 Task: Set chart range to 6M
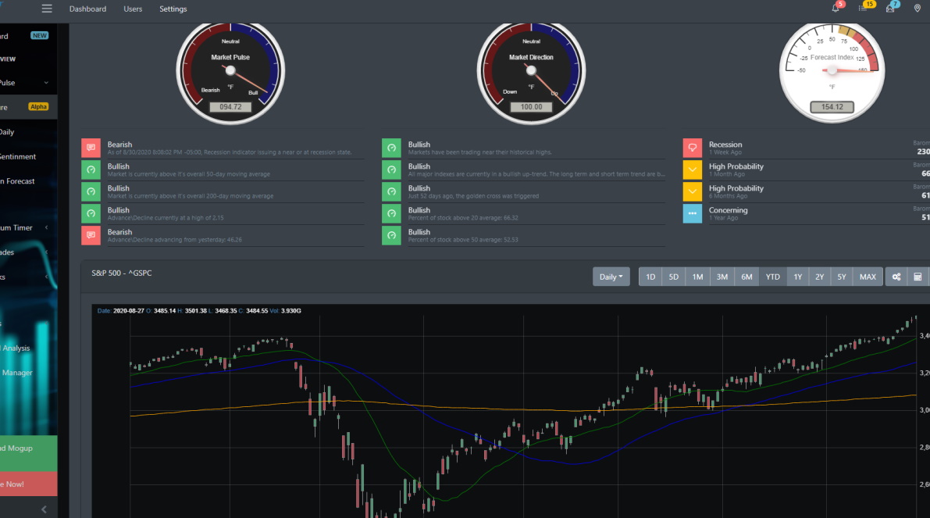(x=746, y=277)
